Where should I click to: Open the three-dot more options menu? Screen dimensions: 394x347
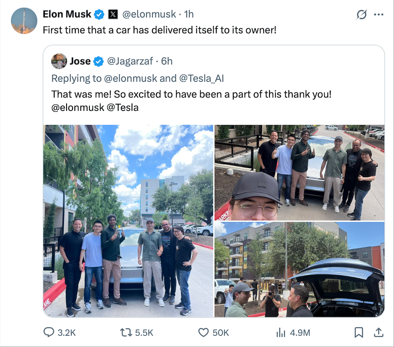click(378, 14)
